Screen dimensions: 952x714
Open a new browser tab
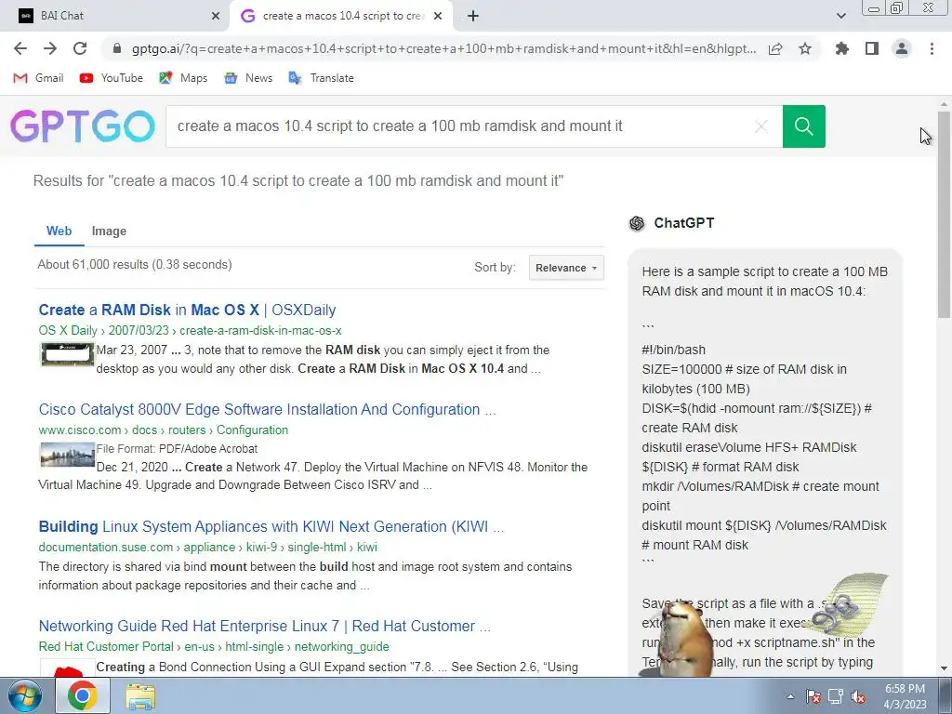473,17
